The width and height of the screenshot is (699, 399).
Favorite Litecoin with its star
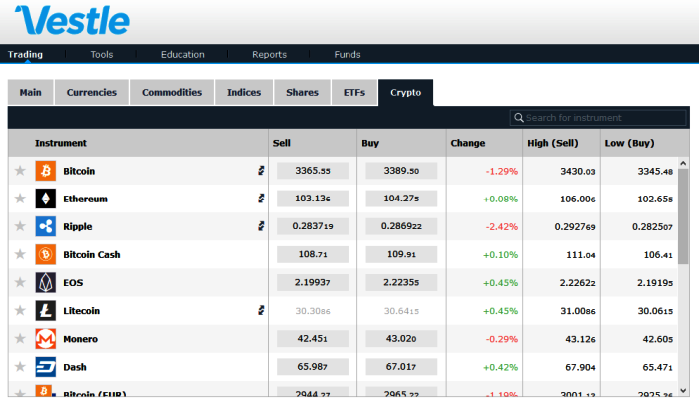click(20, 310)
